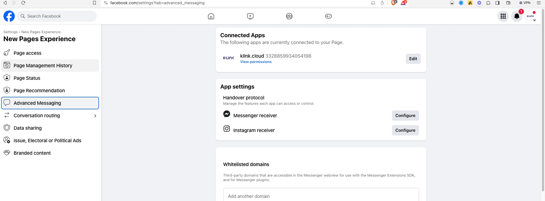Viewport: 545px width, 201px height.
Task: Open View permissions link for klink.cloud
Action: click(x=256, y=62)
